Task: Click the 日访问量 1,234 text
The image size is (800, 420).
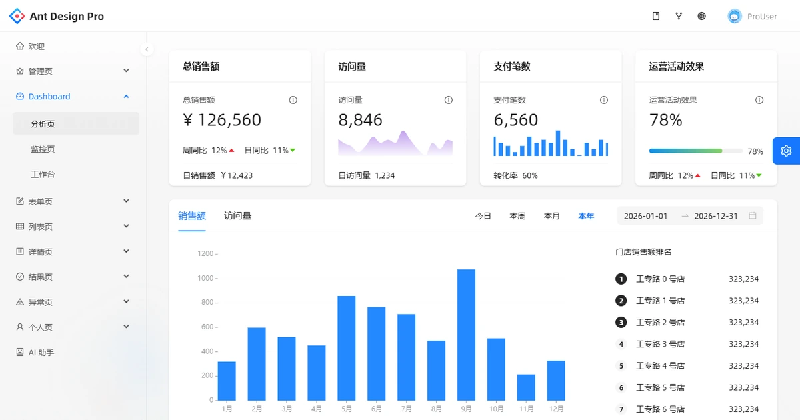Action: [367, 175]
